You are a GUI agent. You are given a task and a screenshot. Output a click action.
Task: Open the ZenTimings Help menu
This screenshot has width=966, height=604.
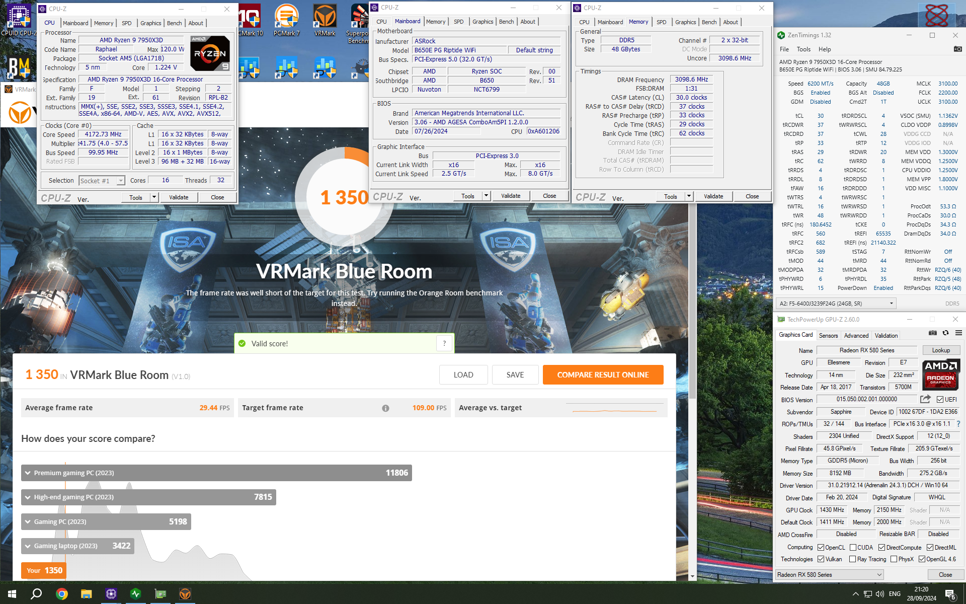(x=825, y=49)
